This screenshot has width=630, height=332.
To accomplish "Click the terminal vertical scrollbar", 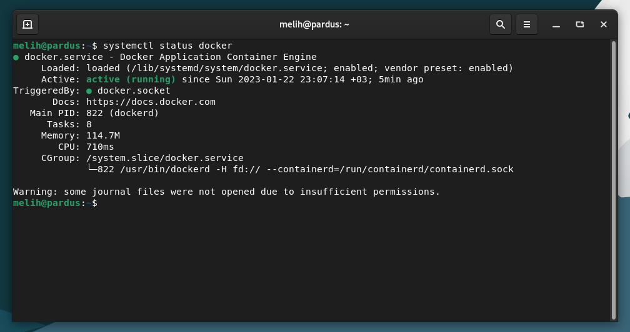I will pyautogui.click(x=614, y=180).
